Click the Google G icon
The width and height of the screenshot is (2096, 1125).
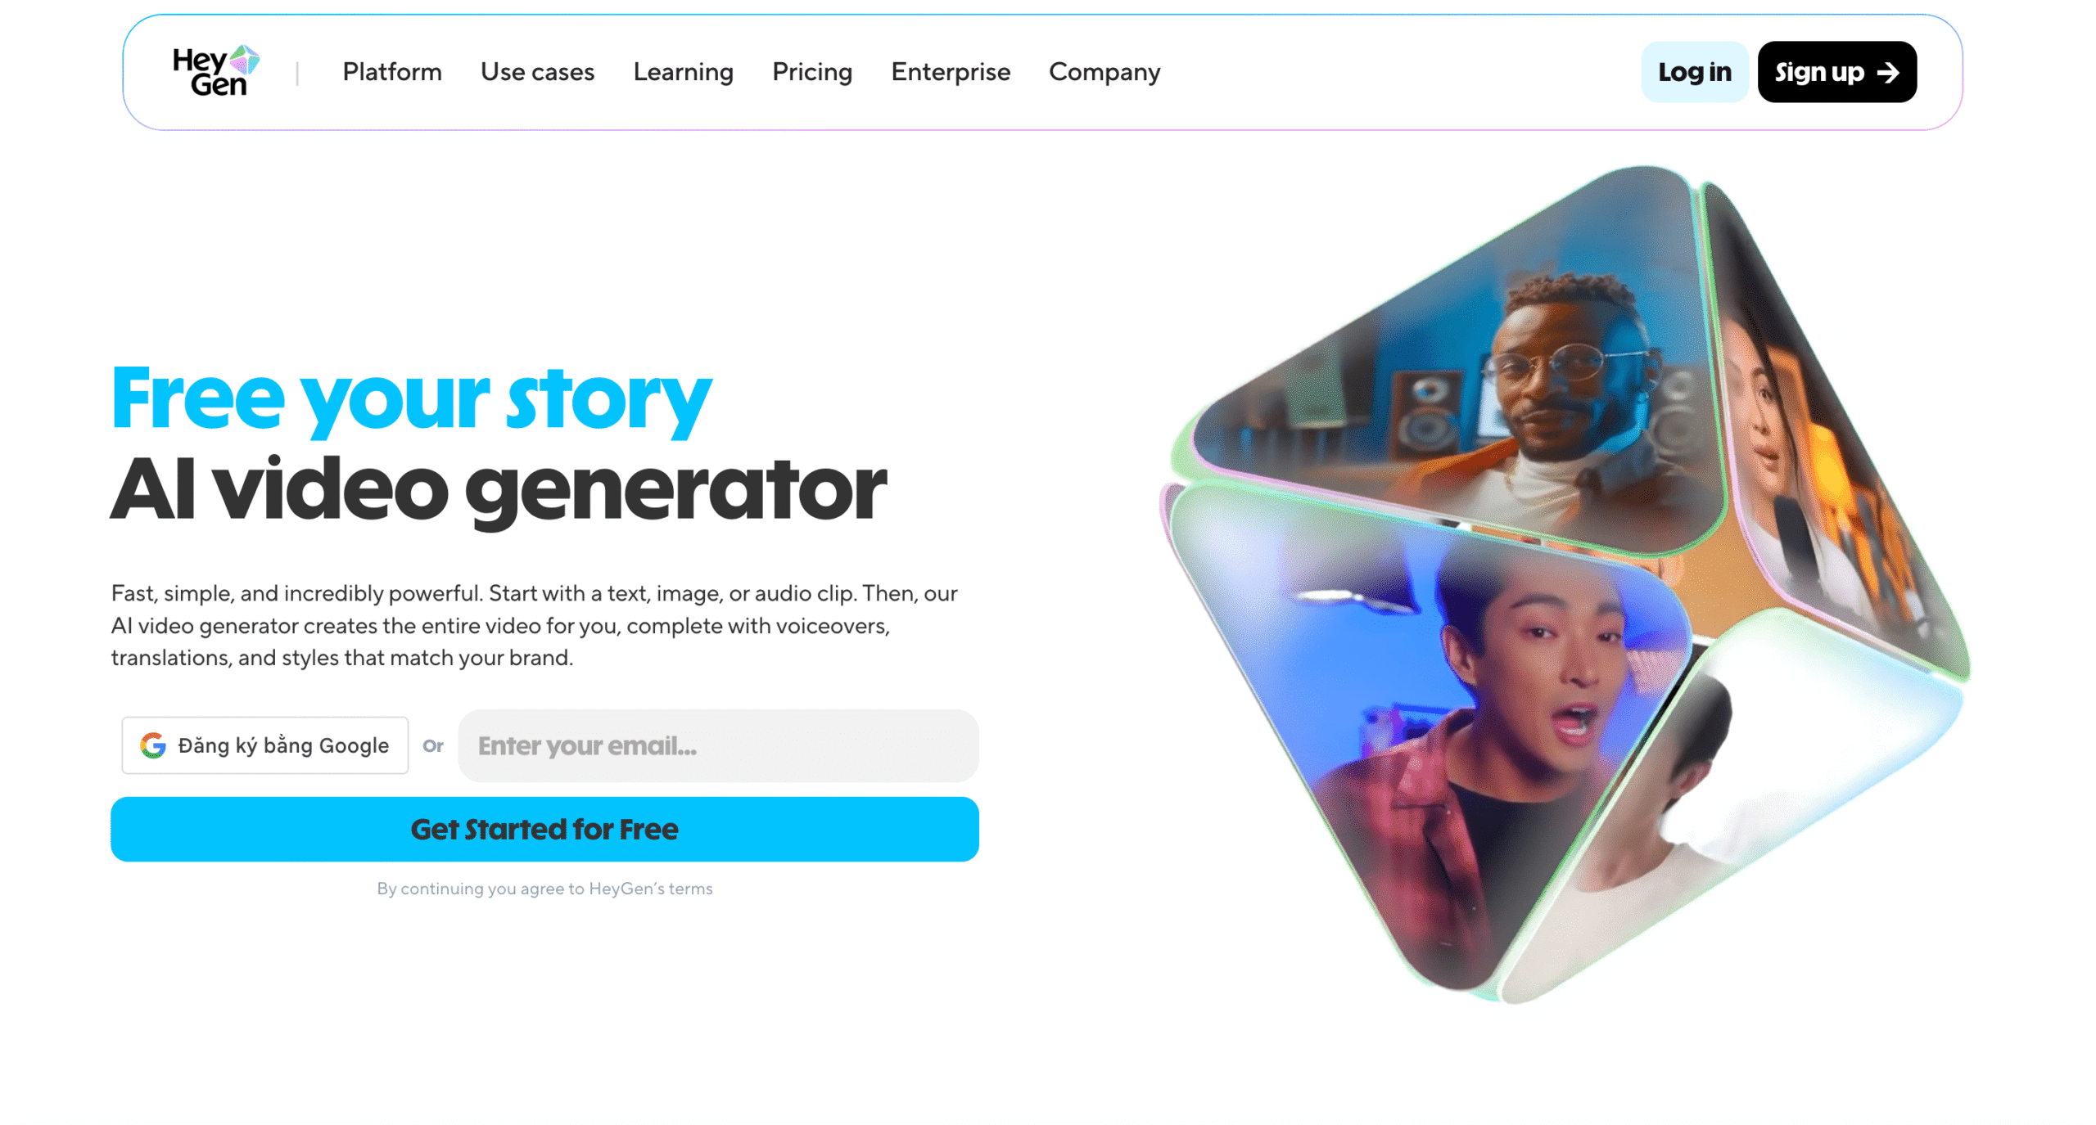coord(153,745)
